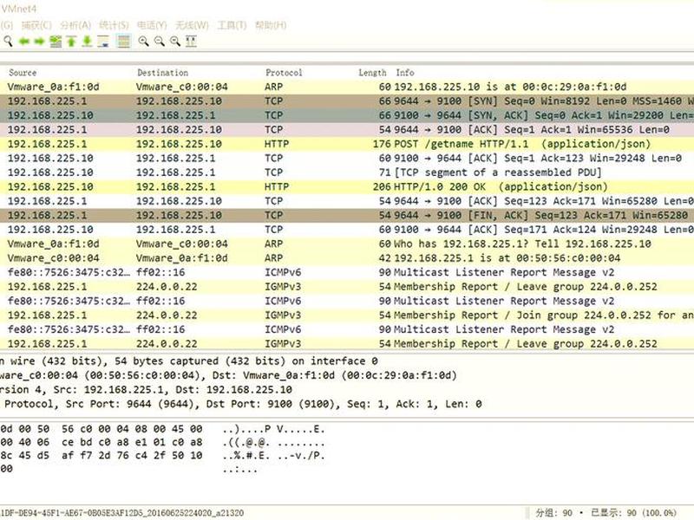Click the ASCII dump '..%.#.E. ..-v./P.'
This screenshot has width=694, height=520.
274,456
